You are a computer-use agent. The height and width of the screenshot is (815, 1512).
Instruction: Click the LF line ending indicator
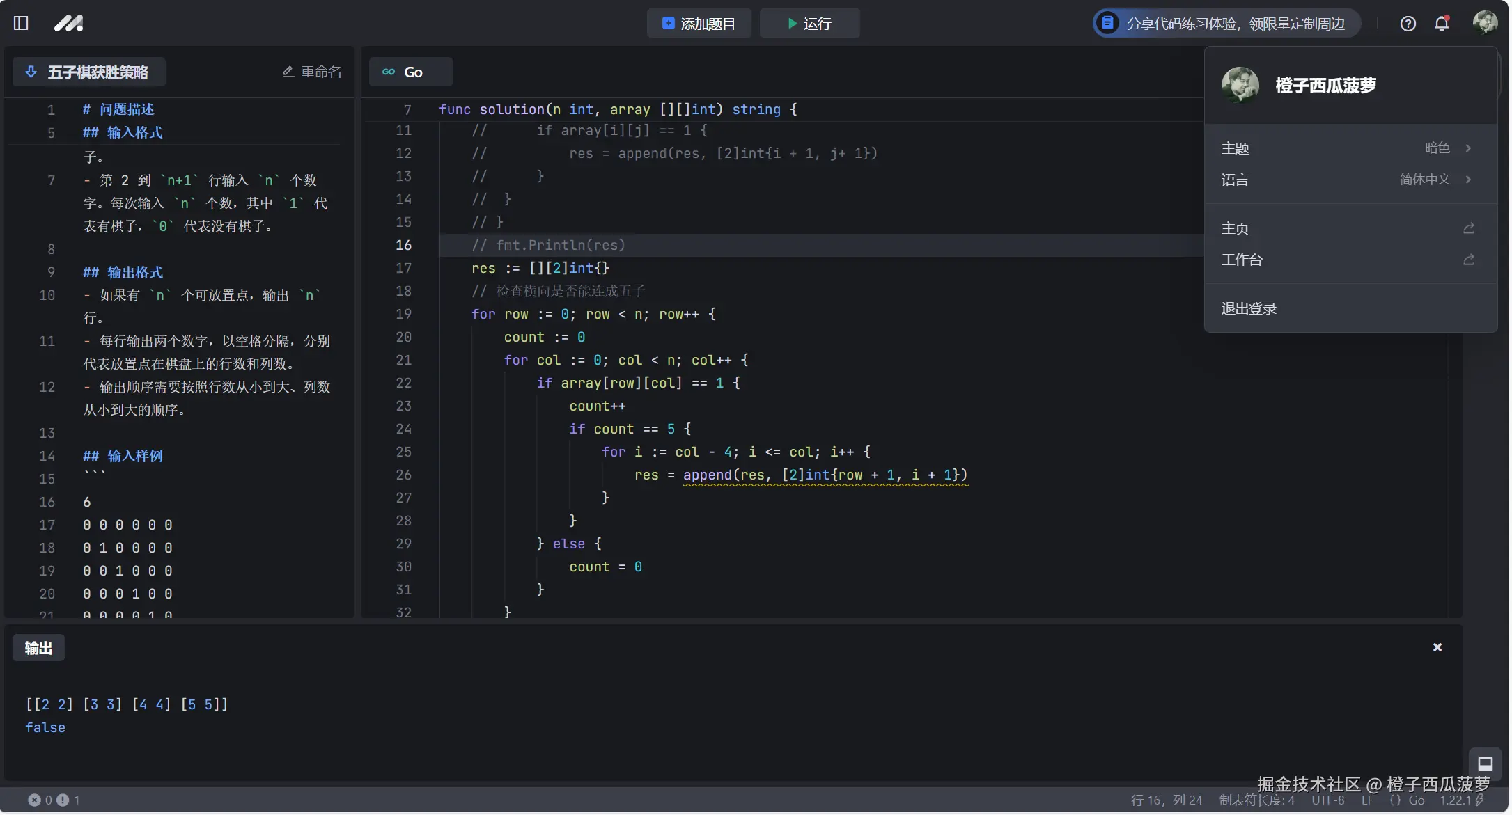coord(1368,800)
